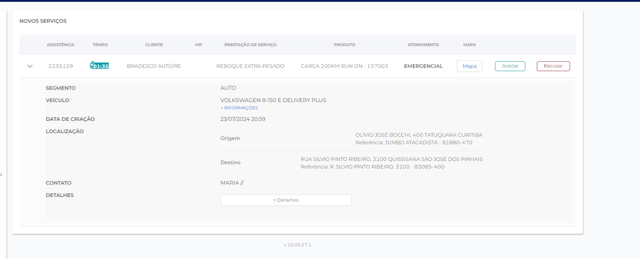
Task: Click the Origem label
Action: 230,139
